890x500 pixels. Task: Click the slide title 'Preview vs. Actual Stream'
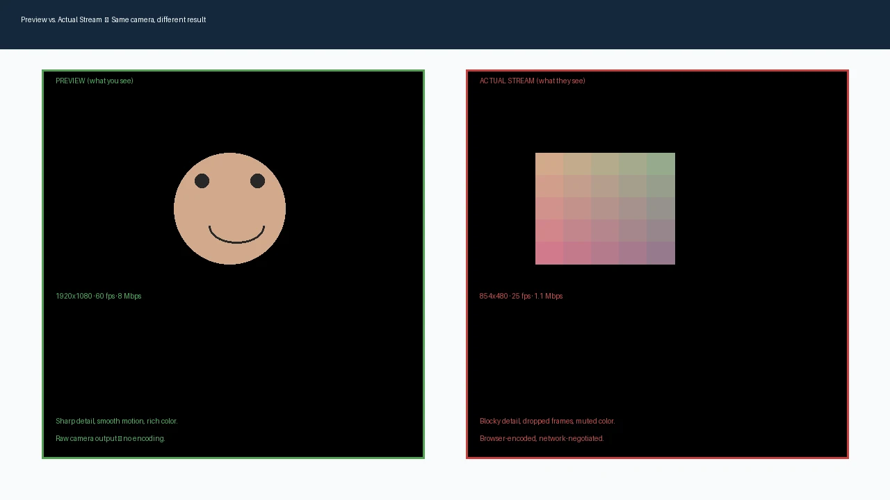(x=113, y=19)
